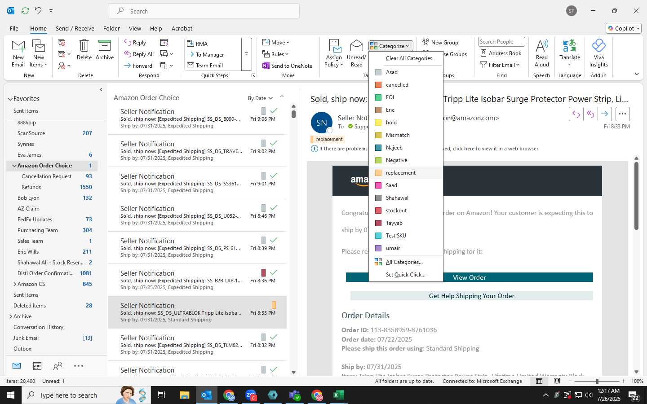This screenshot has width=647, height=404.
Task: Click the New Group button
Action: point(441,43)
